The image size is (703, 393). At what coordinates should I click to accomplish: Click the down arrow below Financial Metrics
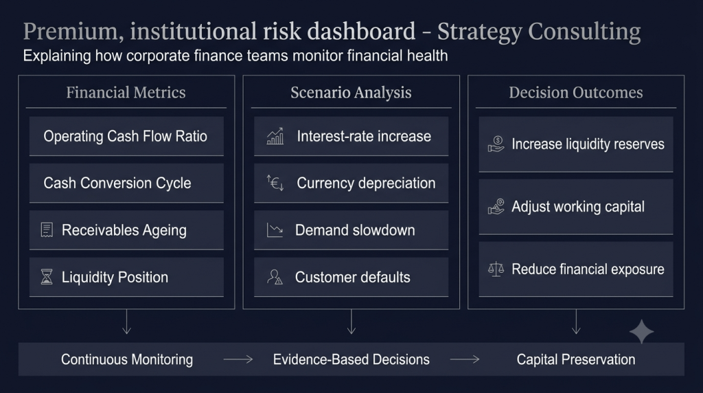coord(127,322)
